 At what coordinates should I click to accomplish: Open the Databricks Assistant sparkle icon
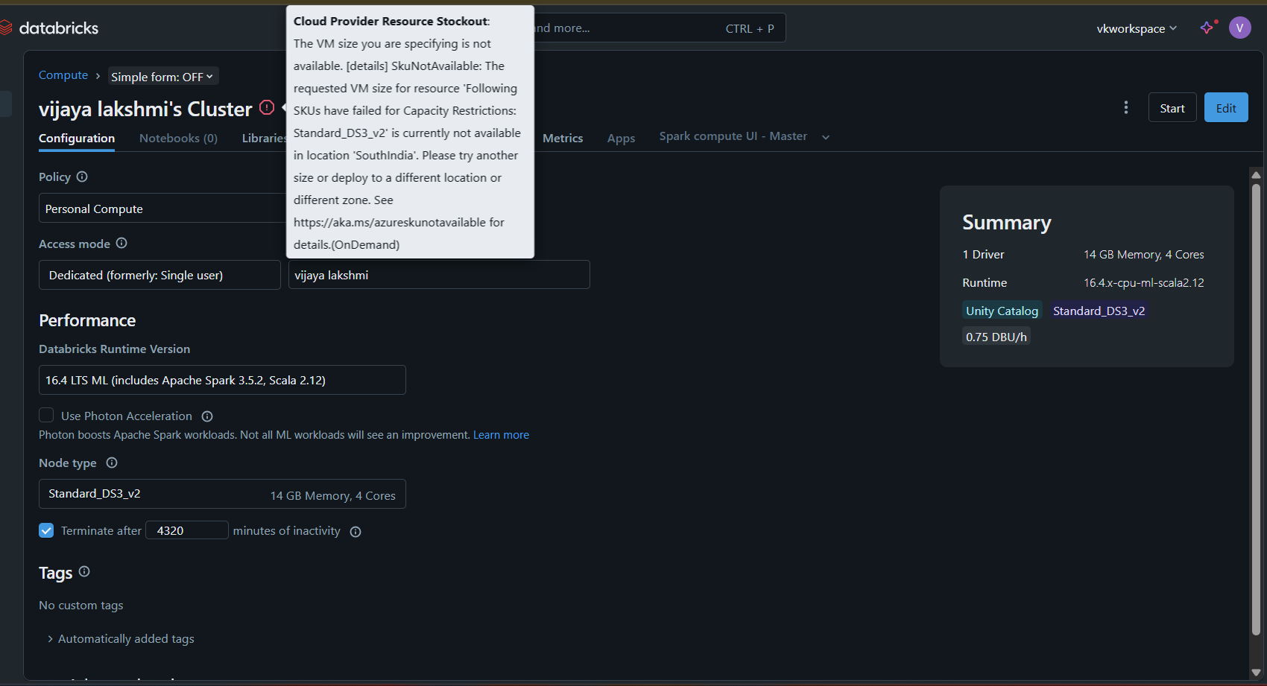coord(1207,28)
